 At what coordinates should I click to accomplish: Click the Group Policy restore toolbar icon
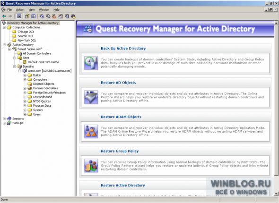click(61, 17)
